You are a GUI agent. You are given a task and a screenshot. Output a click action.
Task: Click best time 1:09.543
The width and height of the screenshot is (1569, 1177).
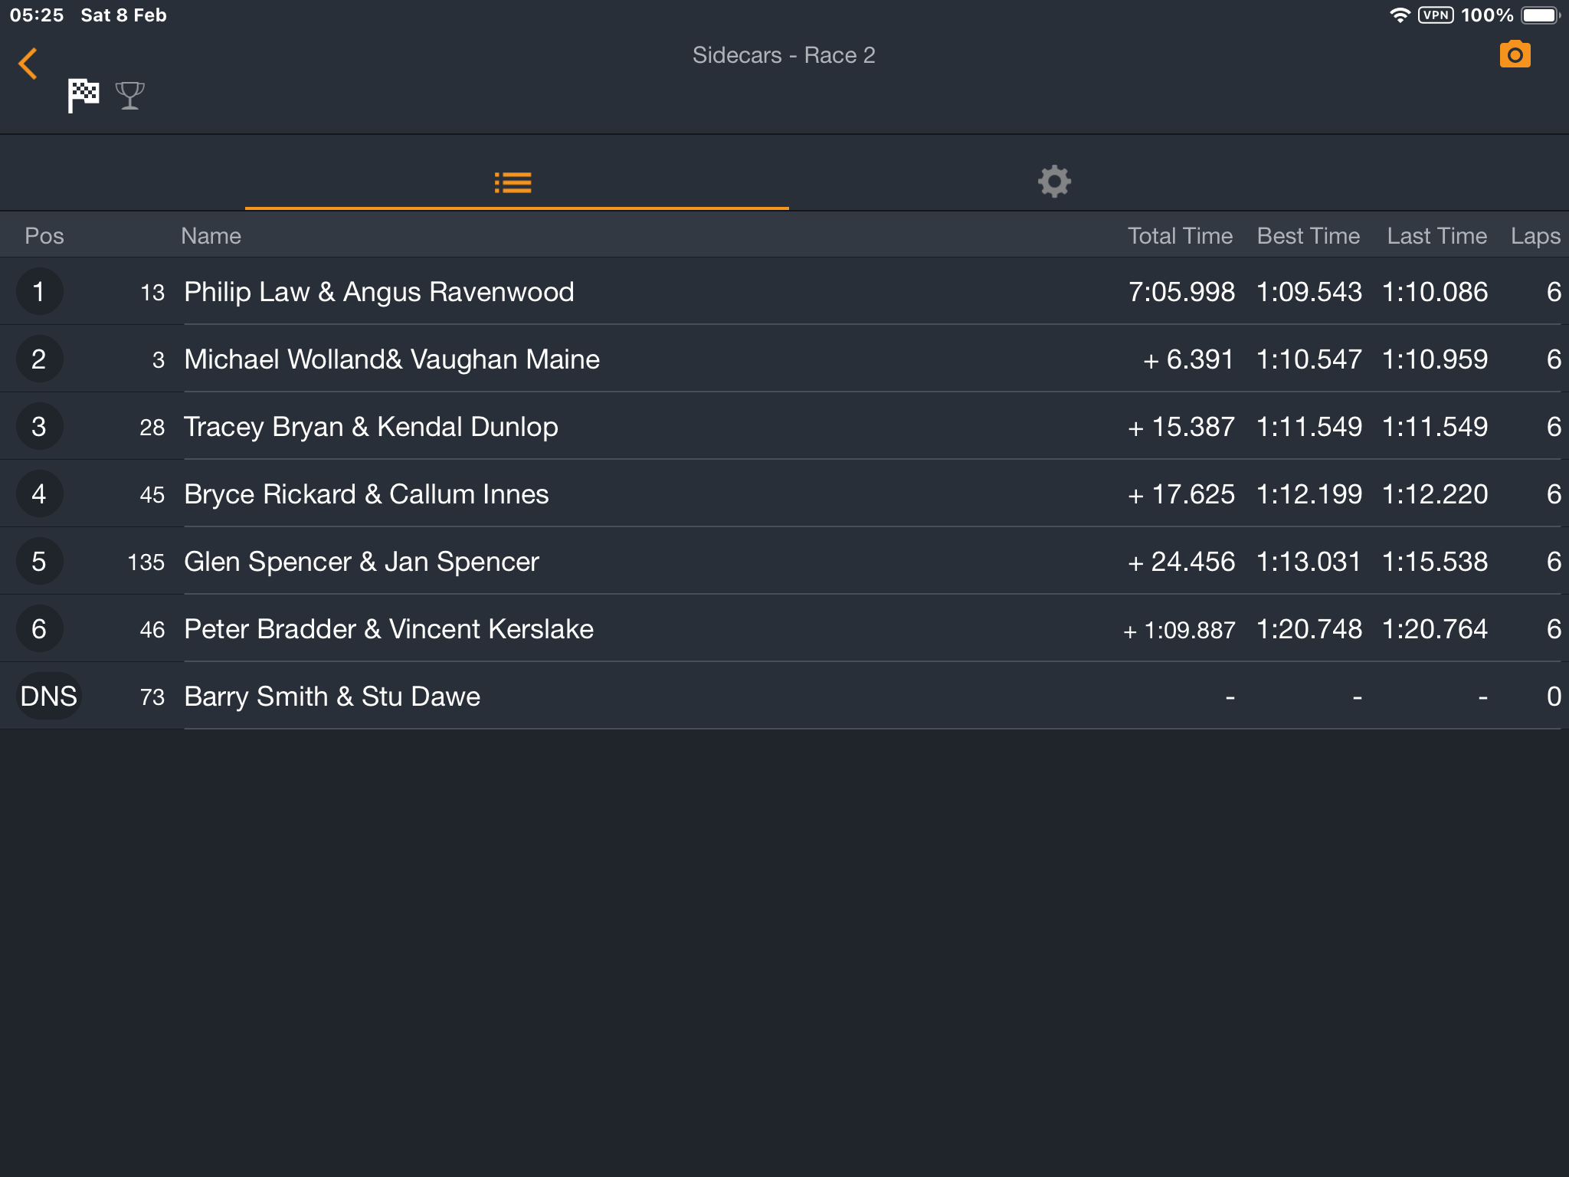tap(1309, 292)
